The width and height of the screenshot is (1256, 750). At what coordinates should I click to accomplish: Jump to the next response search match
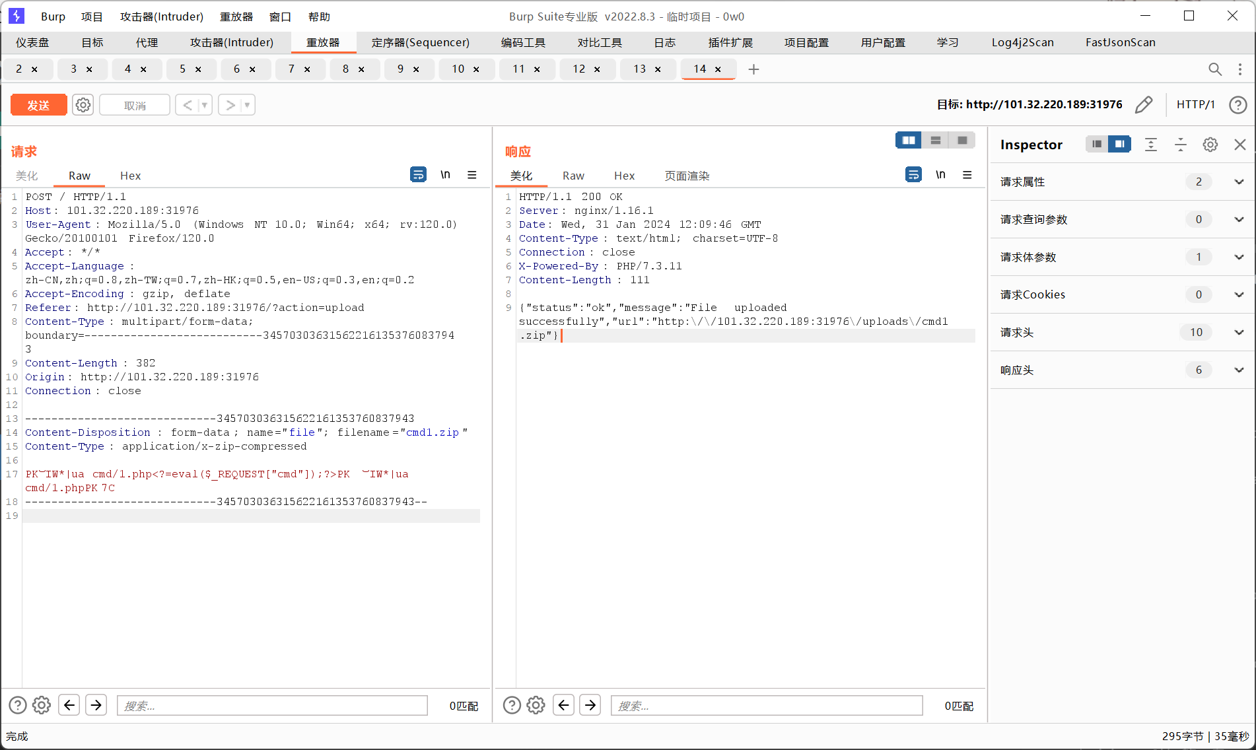[590, 705]
